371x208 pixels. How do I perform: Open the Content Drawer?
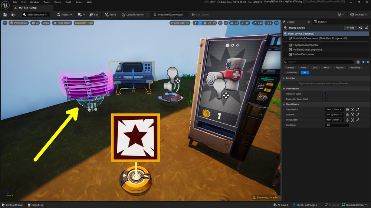(13, 205)
